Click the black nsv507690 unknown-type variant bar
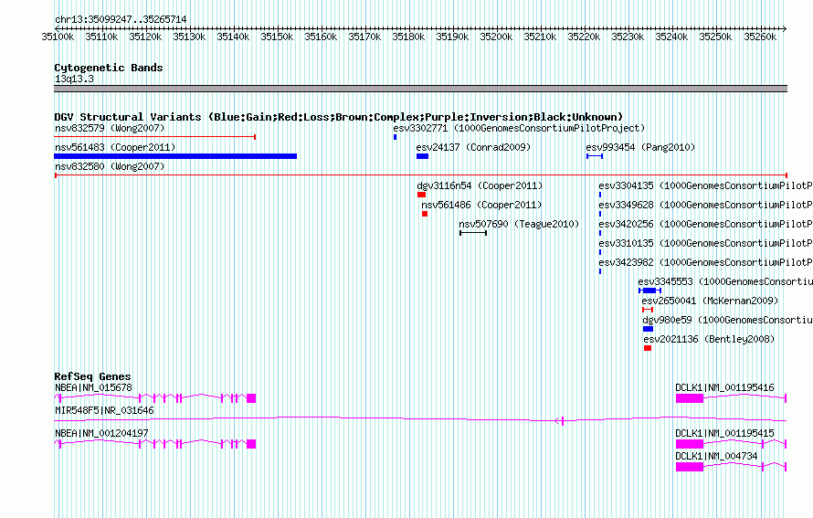 [473, 233]
